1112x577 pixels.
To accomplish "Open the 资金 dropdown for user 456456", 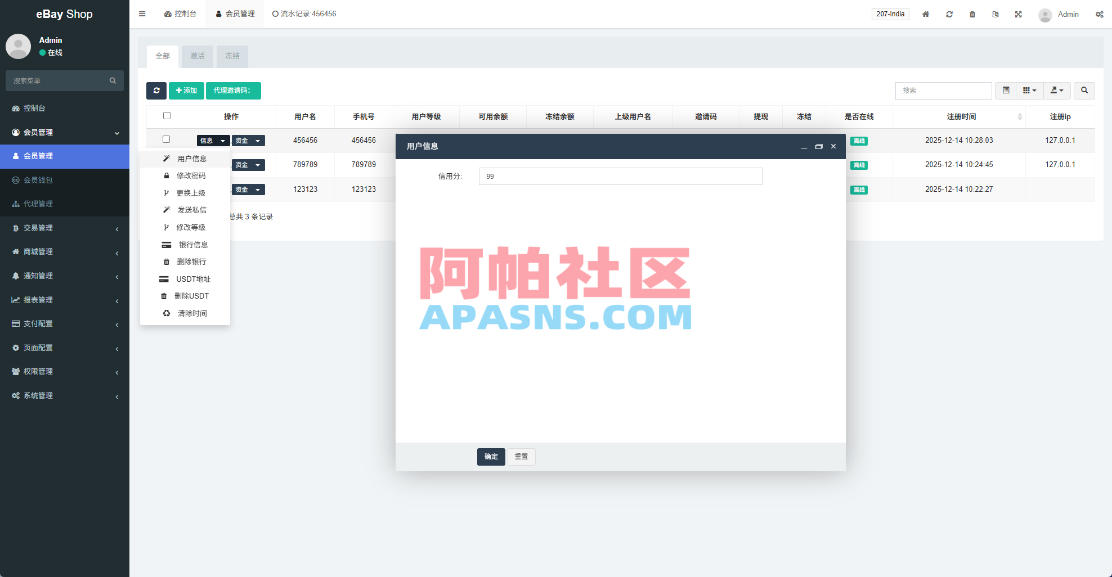I will [248, 141].
